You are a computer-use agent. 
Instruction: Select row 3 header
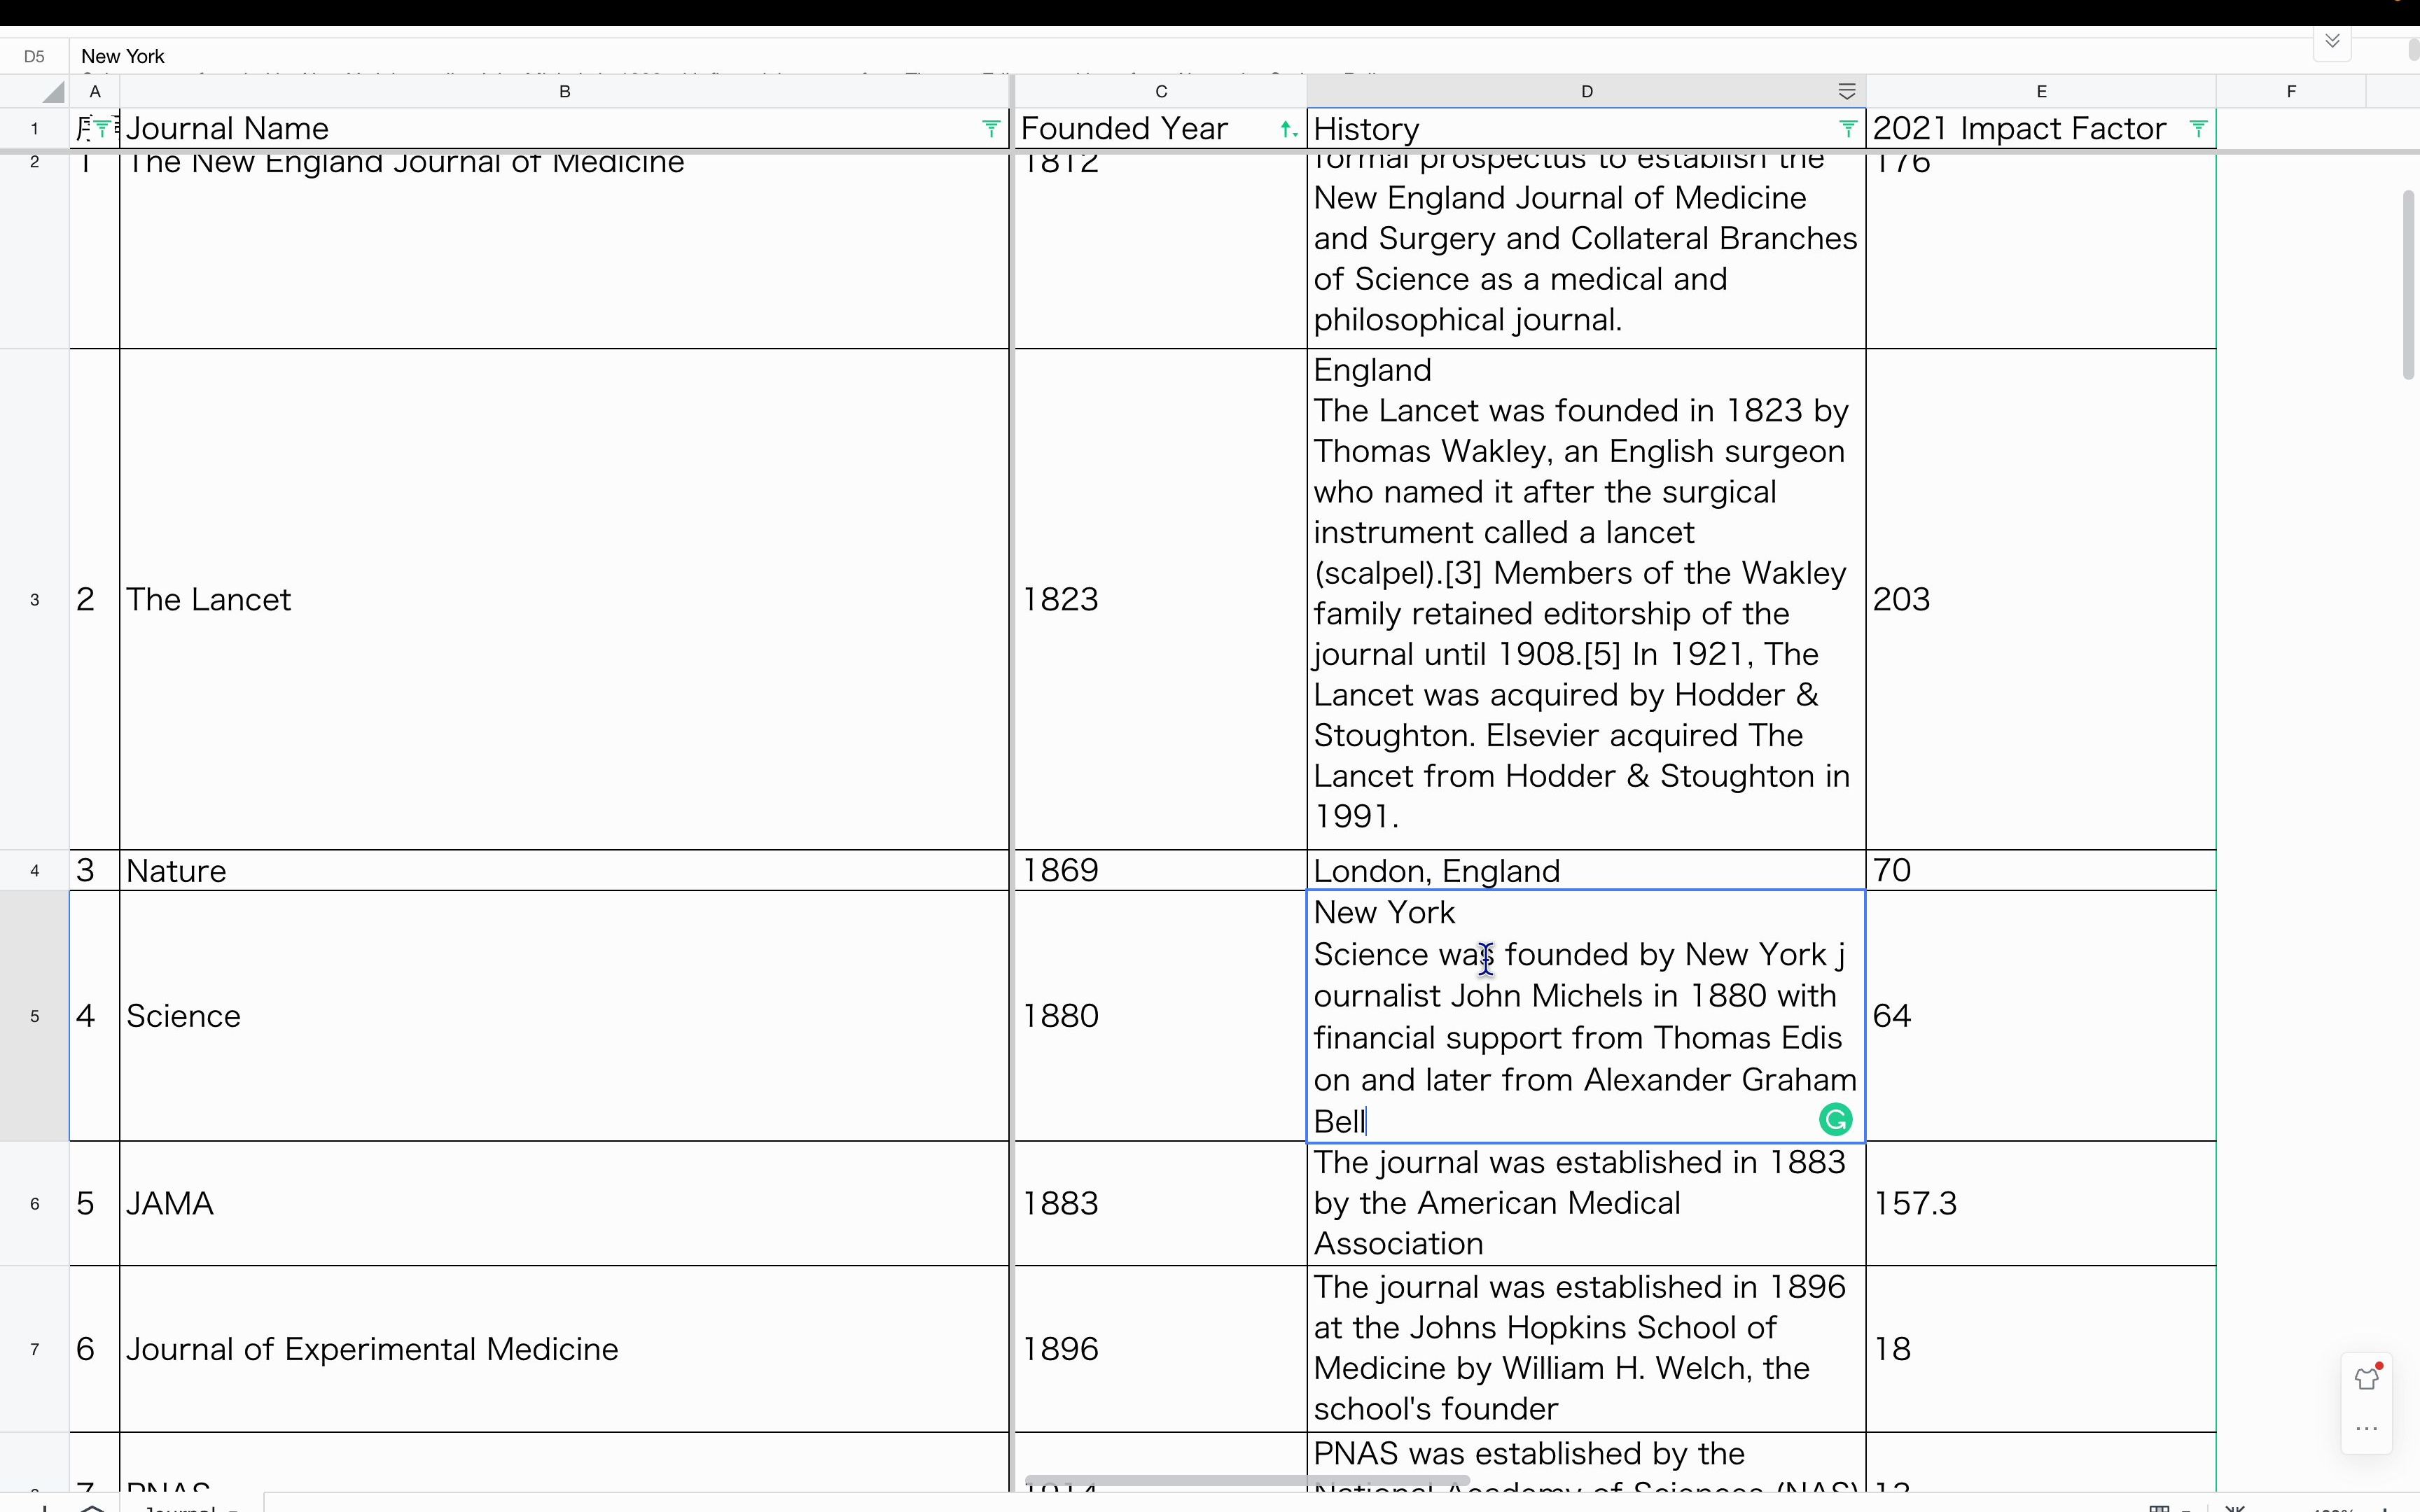click(35, 600)
